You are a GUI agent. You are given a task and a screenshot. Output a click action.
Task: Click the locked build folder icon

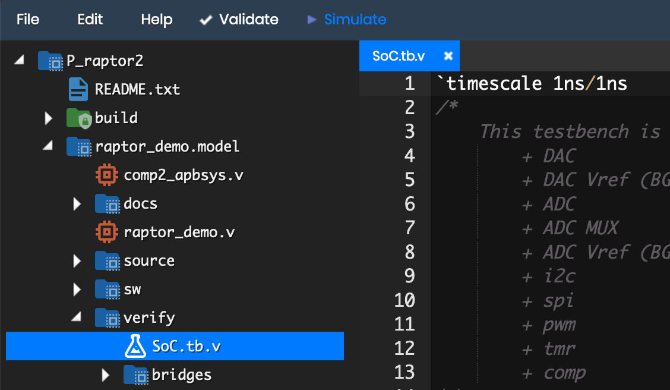coord(79,118)
